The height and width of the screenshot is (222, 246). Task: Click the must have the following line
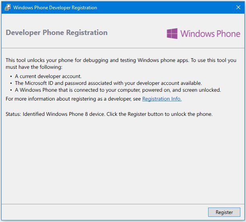[34, 67]
